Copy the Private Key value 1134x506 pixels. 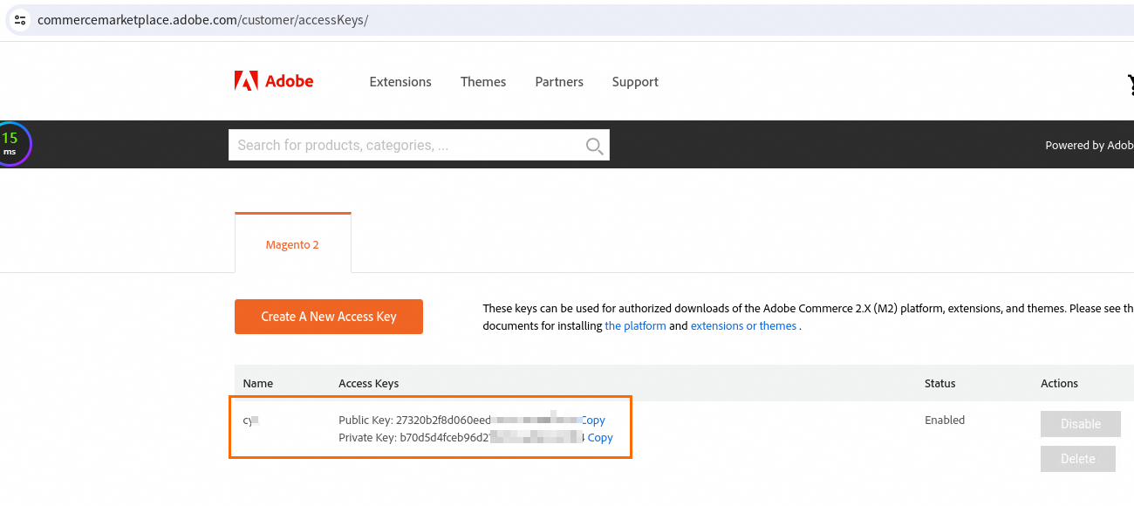(600, 438)
